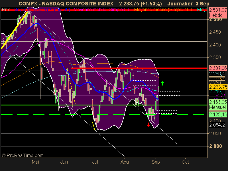The width and height of the screenshot is (228, 171).
Task: Click the 2 000 price axis value
Action: coord(215,146)
